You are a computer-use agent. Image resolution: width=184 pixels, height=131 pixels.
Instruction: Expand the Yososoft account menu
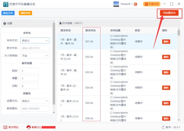click(132, 4)
